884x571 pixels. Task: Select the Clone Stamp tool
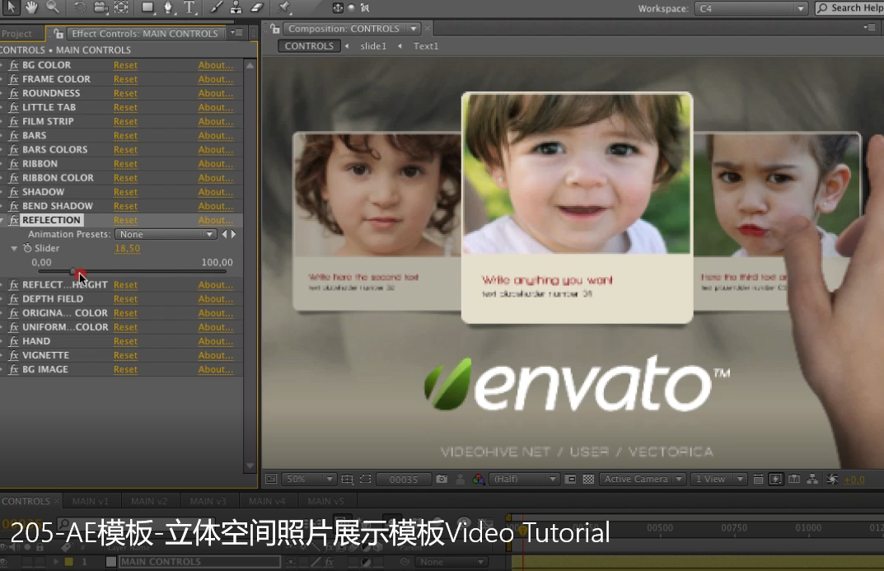coord(236,7)
